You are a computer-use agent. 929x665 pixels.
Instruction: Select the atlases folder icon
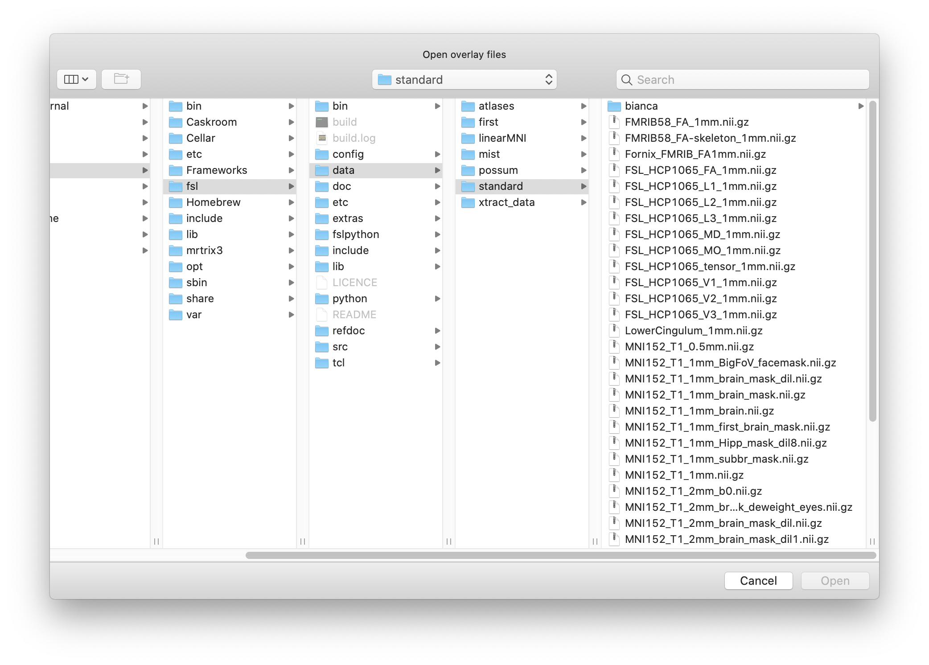click(468, 106)
